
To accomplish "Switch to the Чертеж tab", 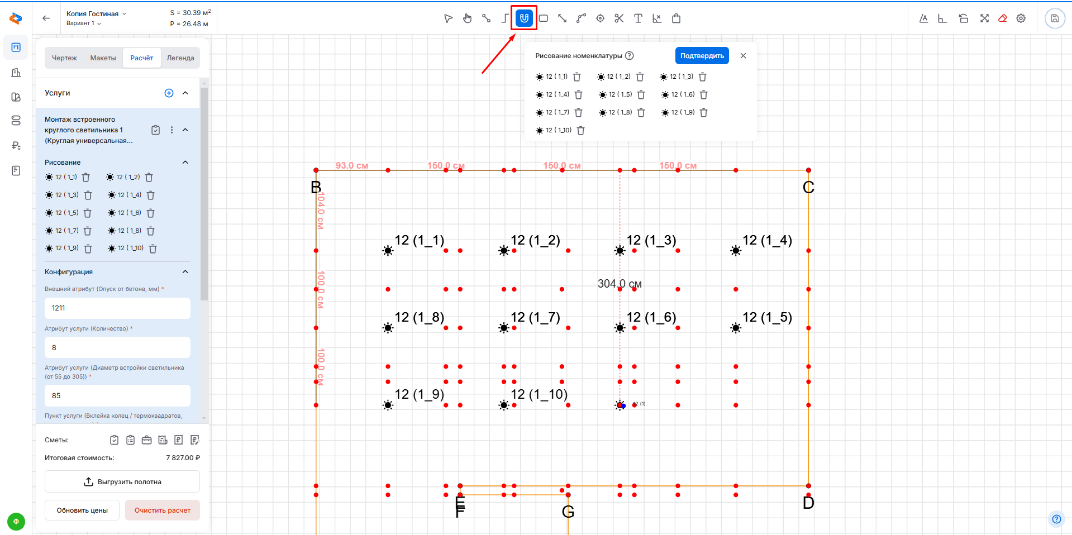I will 64,58.
